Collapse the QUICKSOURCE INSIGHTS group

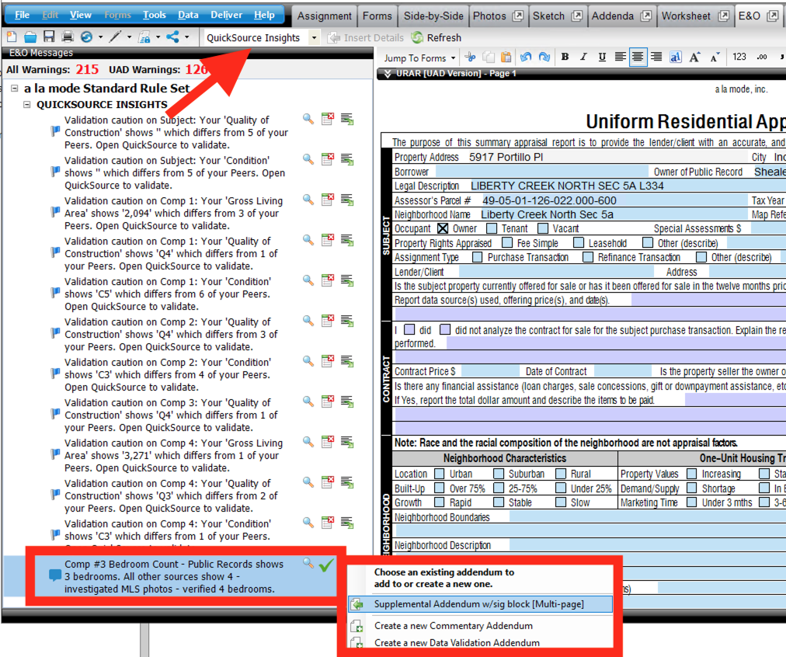point(26,104)
